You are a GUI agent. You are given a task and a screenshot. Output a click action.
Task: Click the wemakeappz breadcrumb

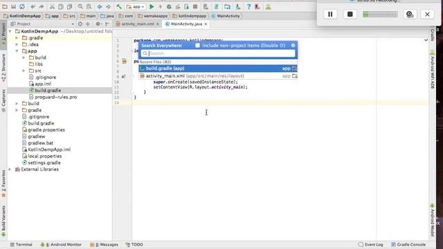(153, 16)
